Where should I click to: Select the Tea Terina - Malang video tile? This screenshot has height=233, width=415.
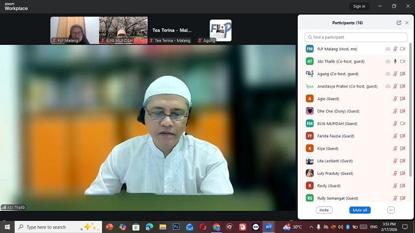pyautogui.click(x=172, y=30)
